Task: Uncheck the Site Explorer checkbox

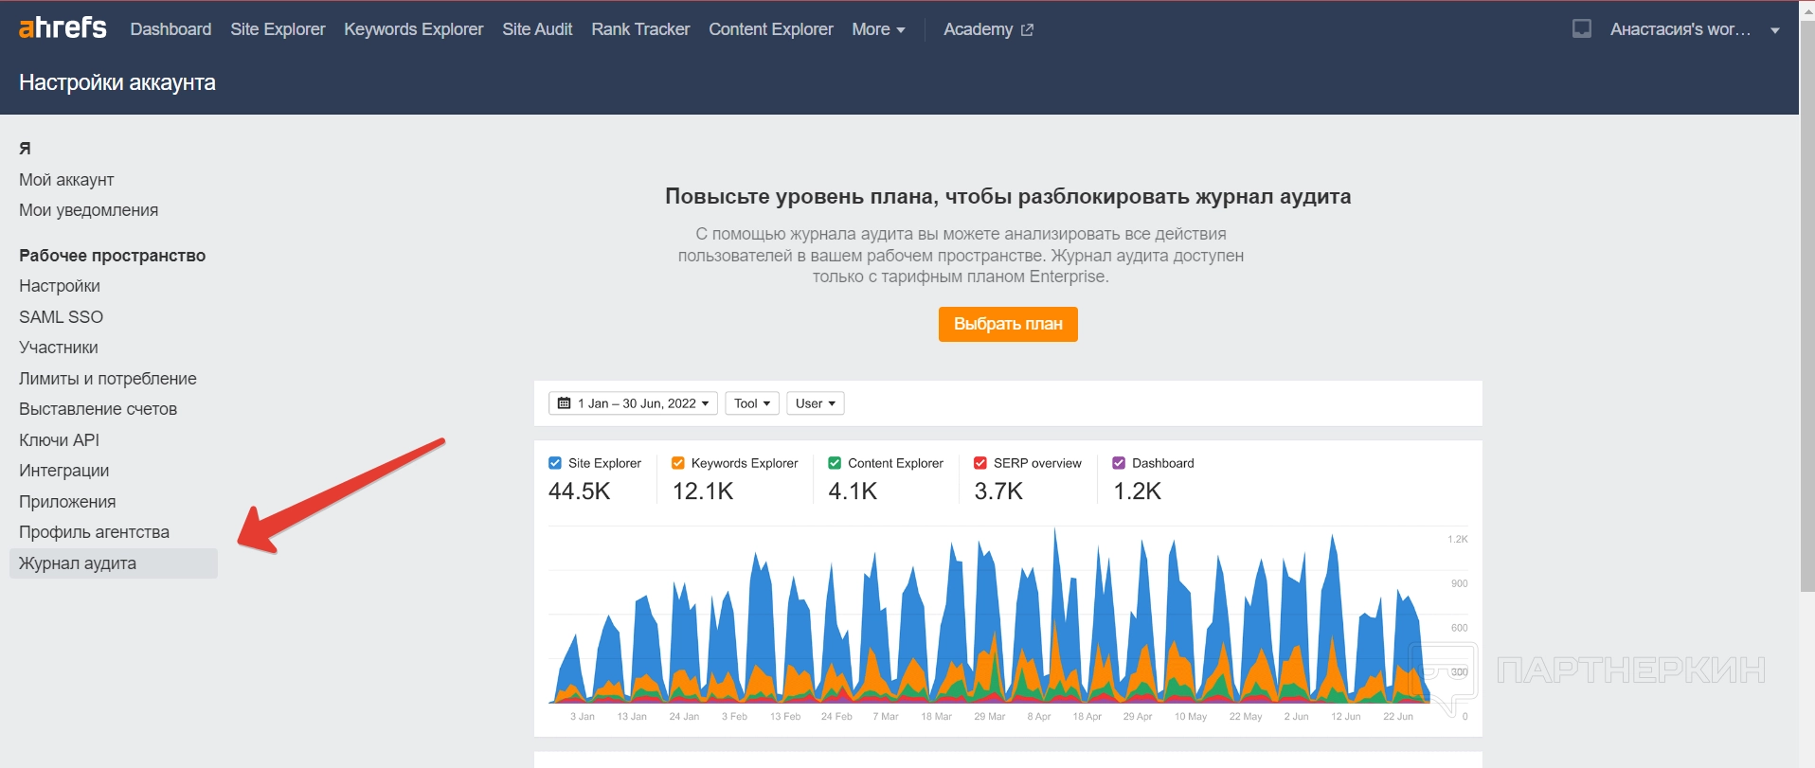Action: pyautogui.click(x=555, y=463)
